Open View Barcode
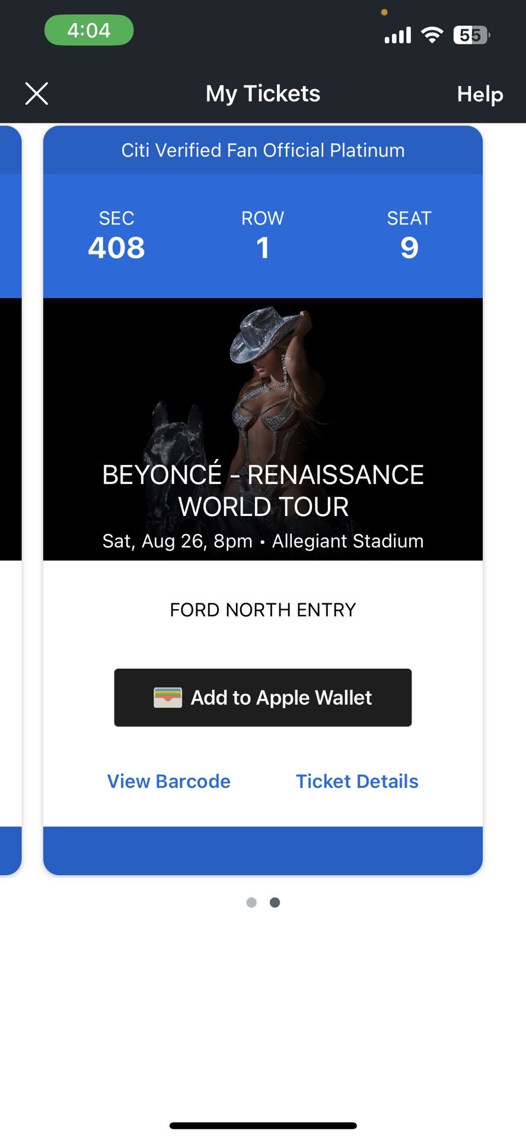Screen dimensions: 526x1140 168,781
